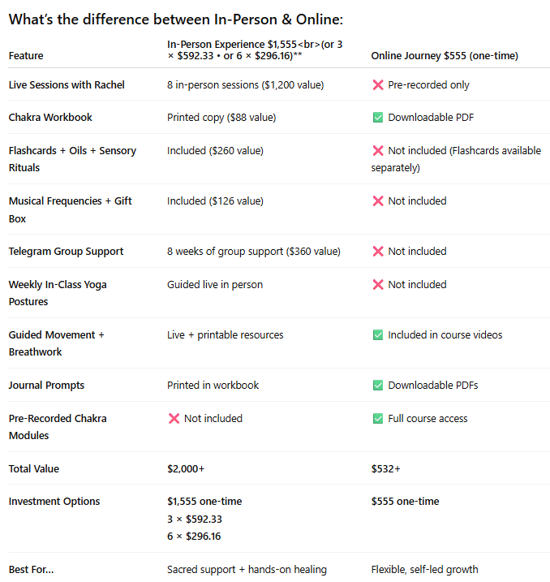Click the $2,000+ total value cell
Viewport: 550px width, 582px height.
click(186, 469)
